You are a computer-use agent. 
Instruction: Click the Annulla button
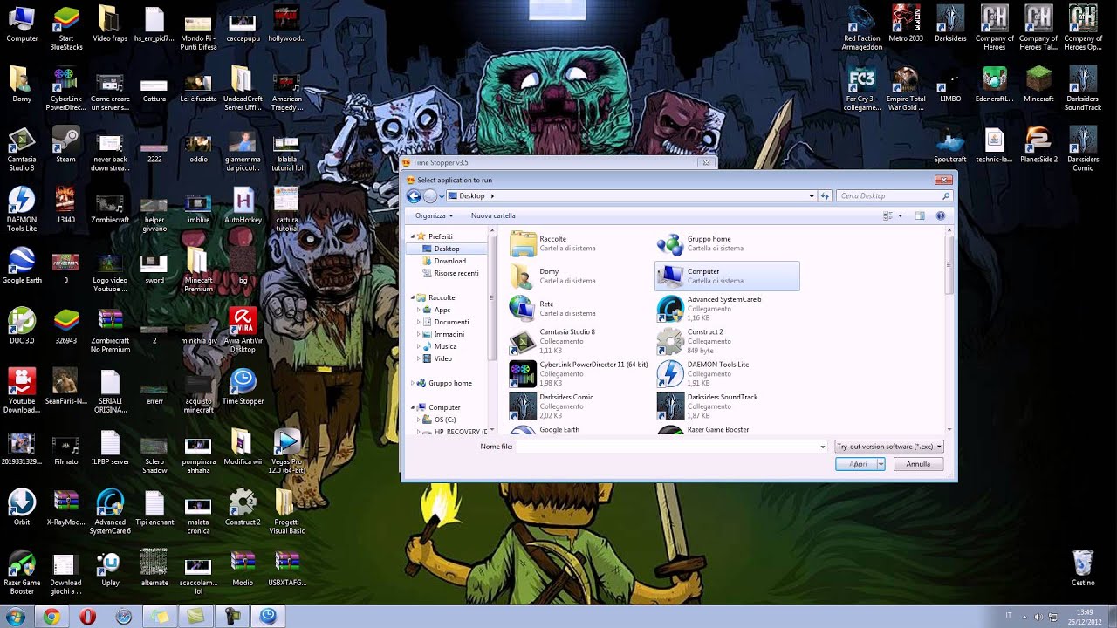pos(918,464)
